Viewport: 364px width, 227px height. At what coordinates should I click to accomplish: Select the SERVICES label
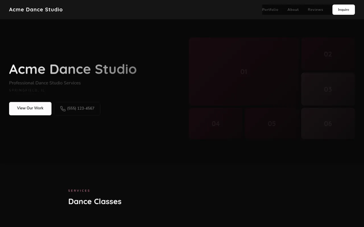(79, 190)
